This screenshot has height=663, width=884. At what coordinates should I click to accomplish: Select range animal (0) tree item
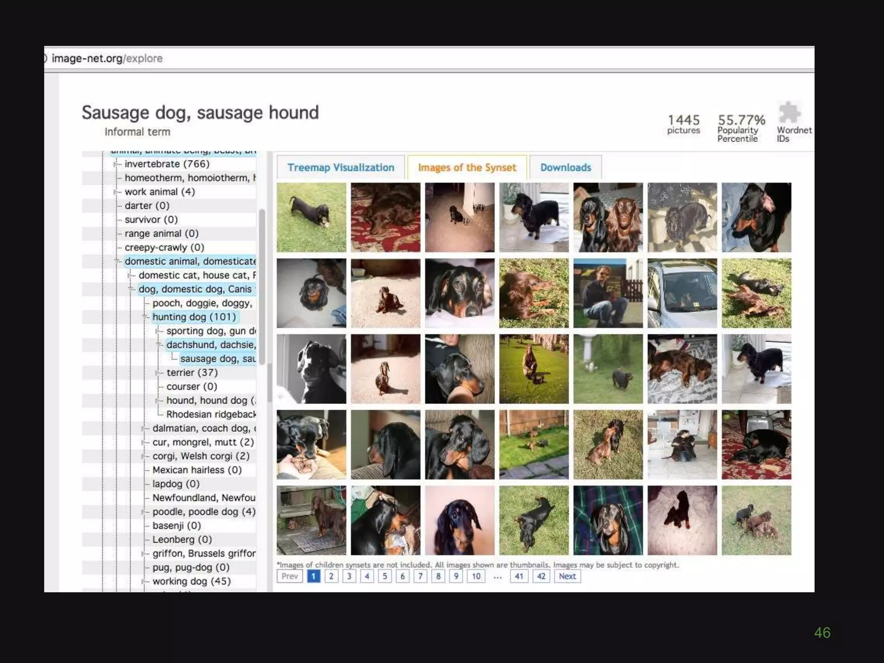tap(161, 234)
